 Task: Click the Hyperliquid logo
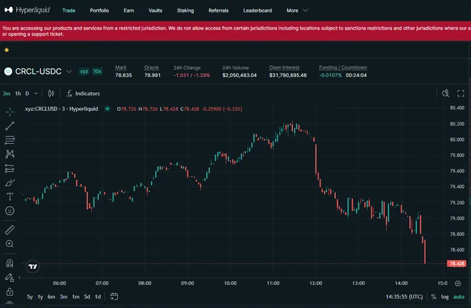point(27,10)
